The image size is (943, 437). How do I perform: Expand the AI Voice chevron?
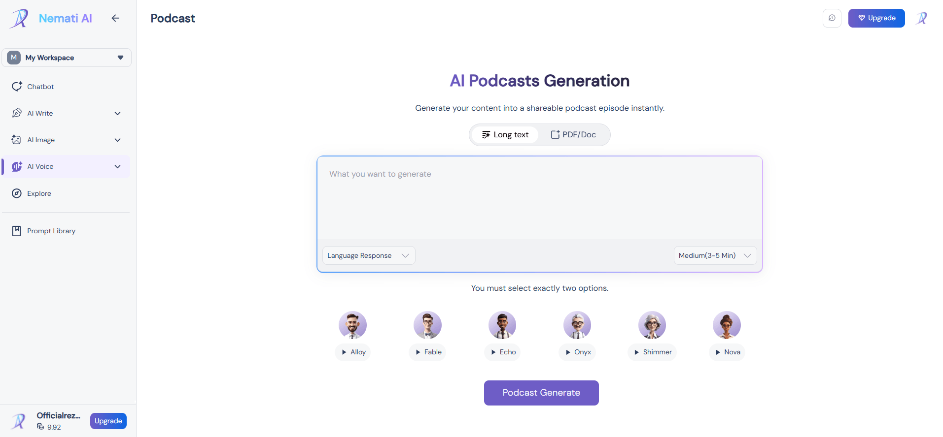click(117, 166)
